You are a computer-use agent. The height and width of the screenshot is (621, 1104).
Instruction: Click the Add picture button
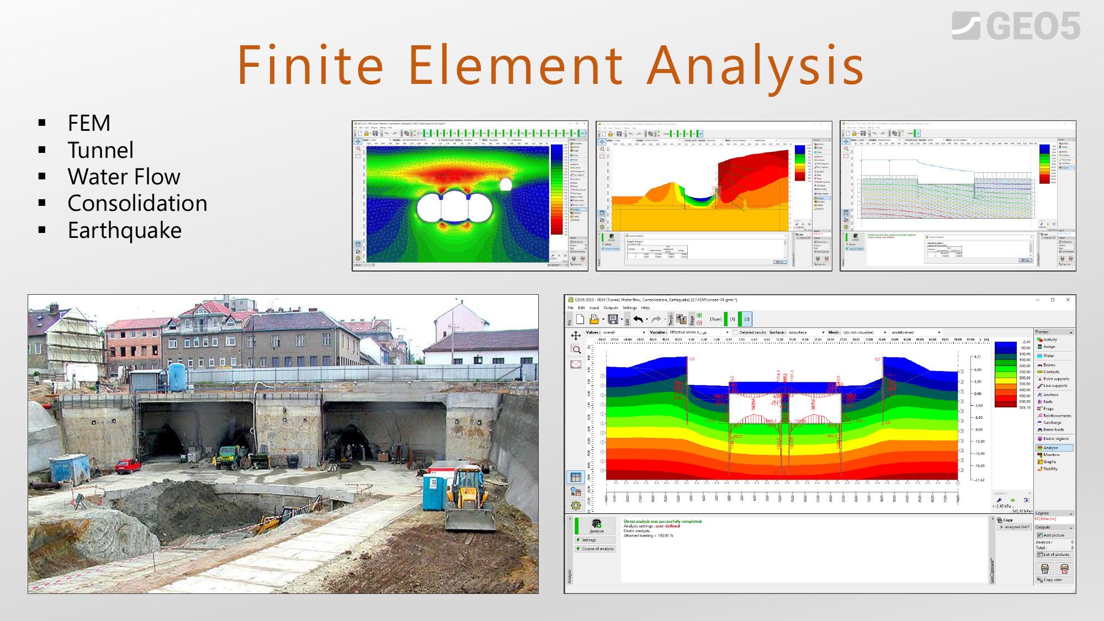(1054, 535)
